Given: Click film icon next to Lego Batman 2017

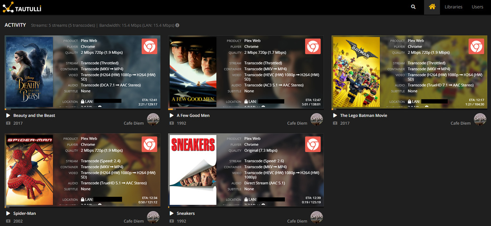Looking at the screenshot, I should (x=335, y=123).
